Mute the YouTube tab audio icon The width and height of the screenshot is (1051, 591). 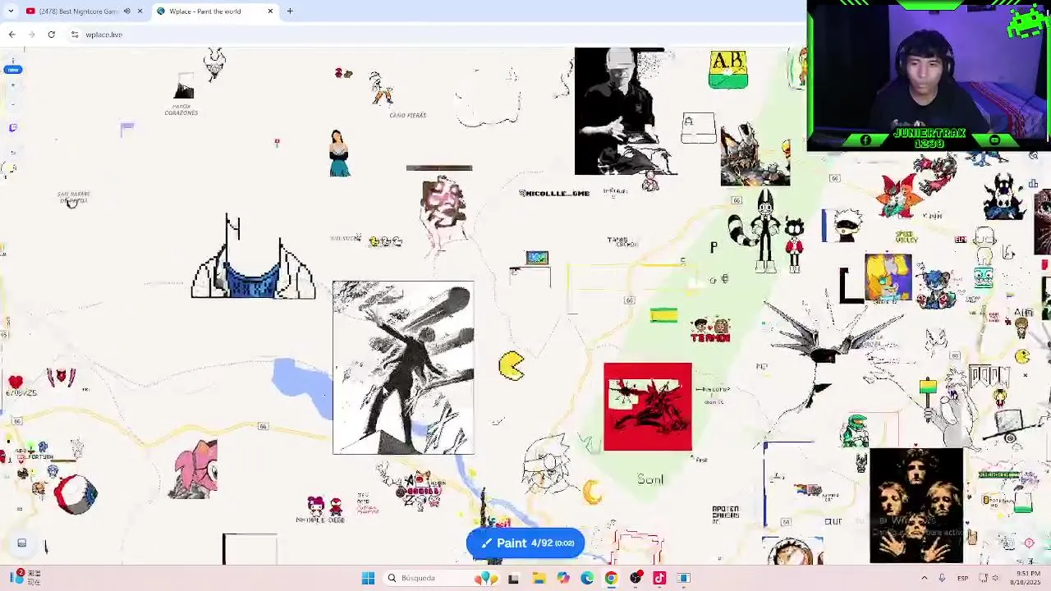[126, 11]
